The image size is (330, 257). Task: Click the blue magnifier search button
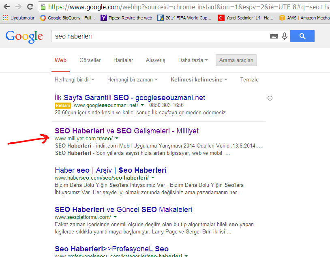[302, 36]
